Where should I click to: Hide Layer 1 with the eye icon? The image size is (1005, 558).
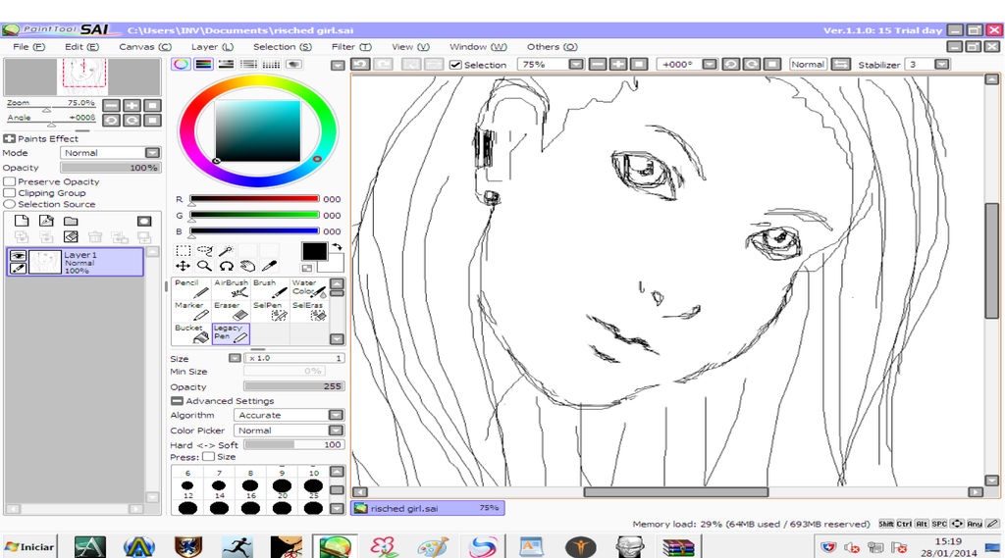tap(18, 255)
